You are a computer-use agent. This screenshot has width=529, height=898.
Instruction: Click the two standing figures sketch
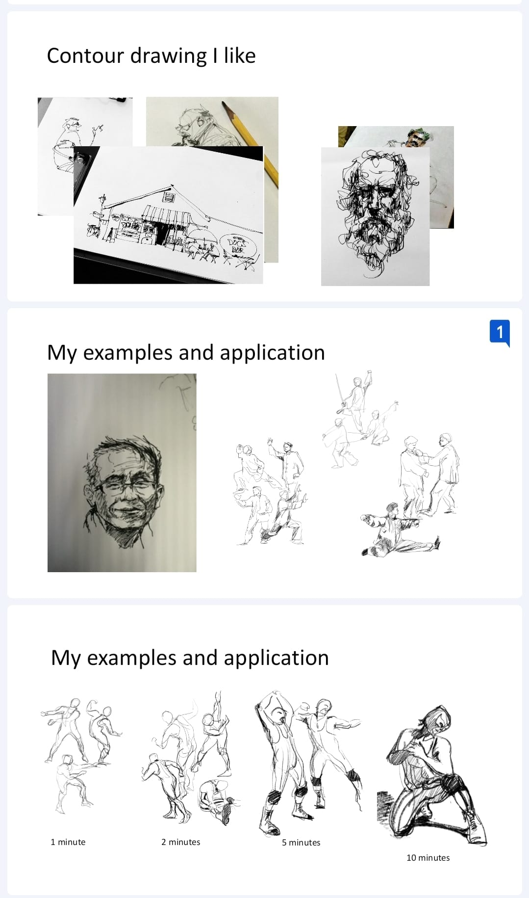tap(429, 474)
